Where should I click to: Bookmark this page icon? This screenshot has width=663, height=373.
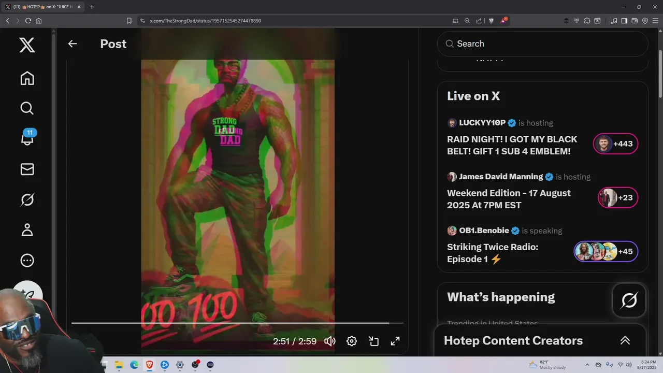[129, 21]
